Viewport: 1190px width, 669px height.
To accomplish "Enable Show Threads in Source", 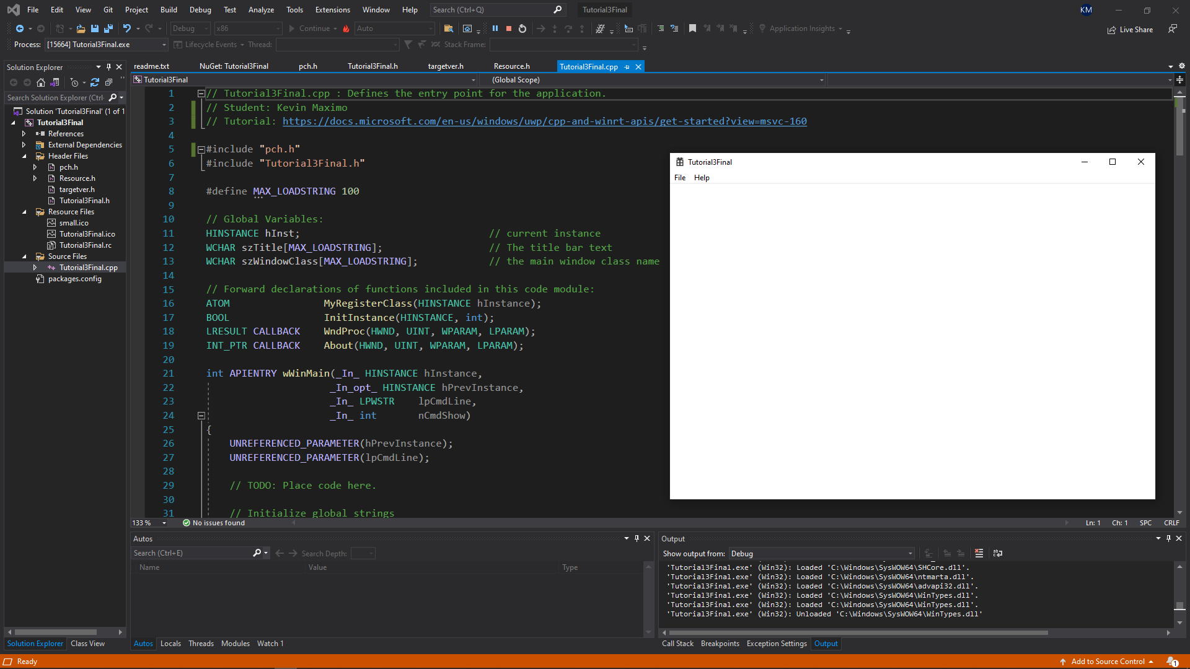I will tap(601, 28).
